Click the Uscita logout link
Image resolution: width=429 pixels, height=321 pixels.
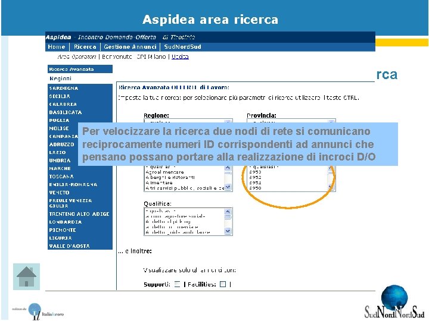(x=180, y=56)
